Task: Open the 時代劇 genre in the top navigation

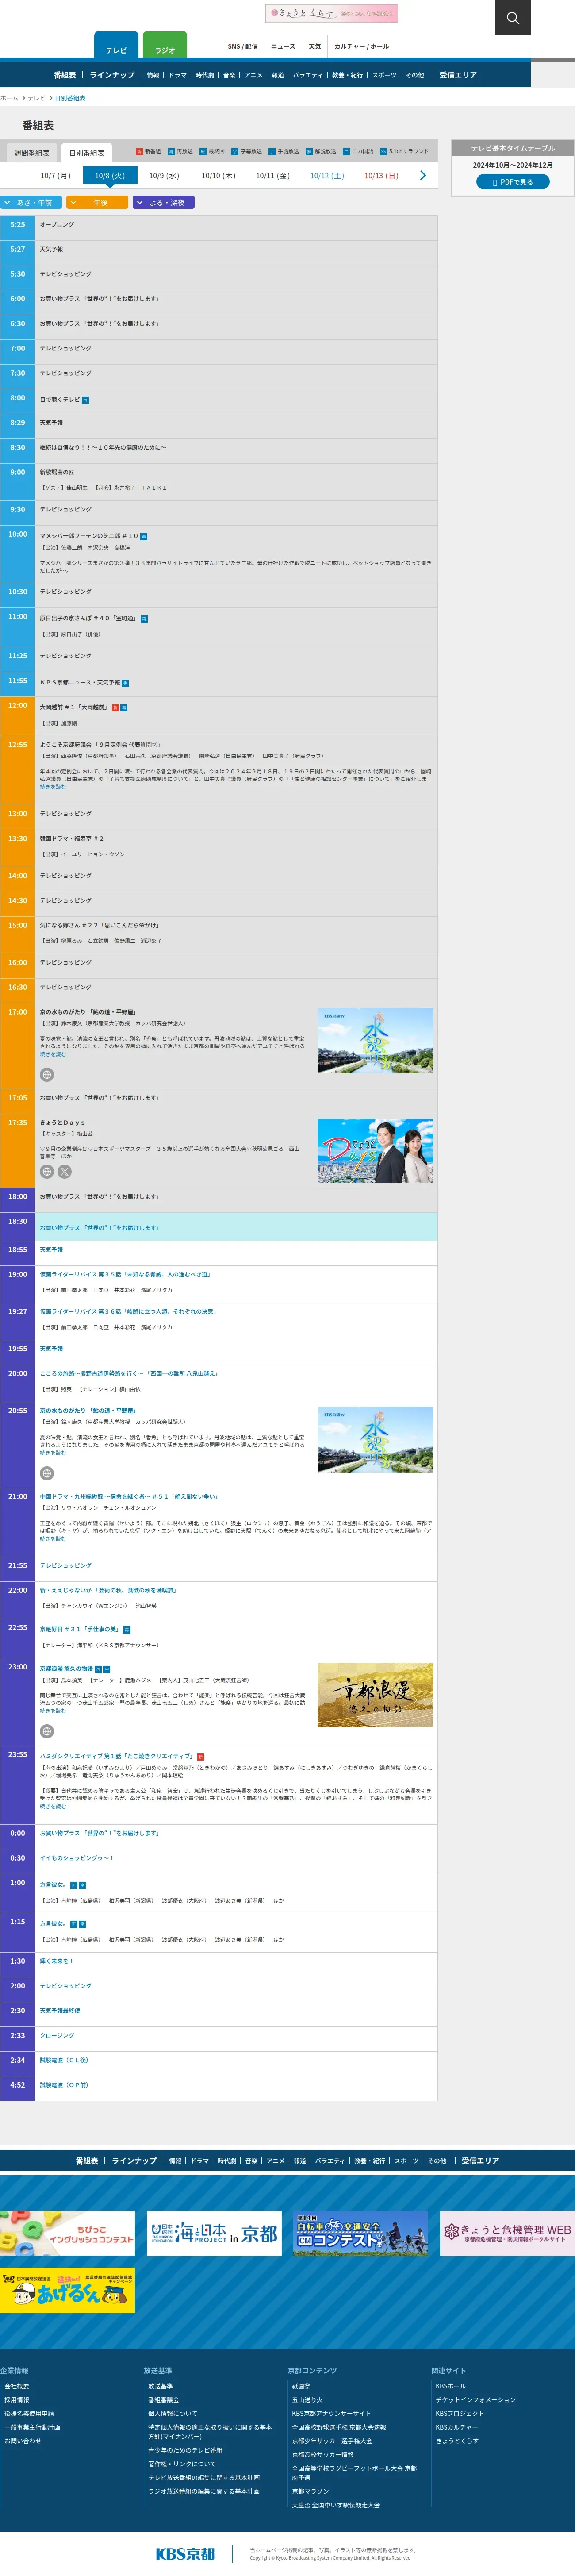Action: coord(205,75)
